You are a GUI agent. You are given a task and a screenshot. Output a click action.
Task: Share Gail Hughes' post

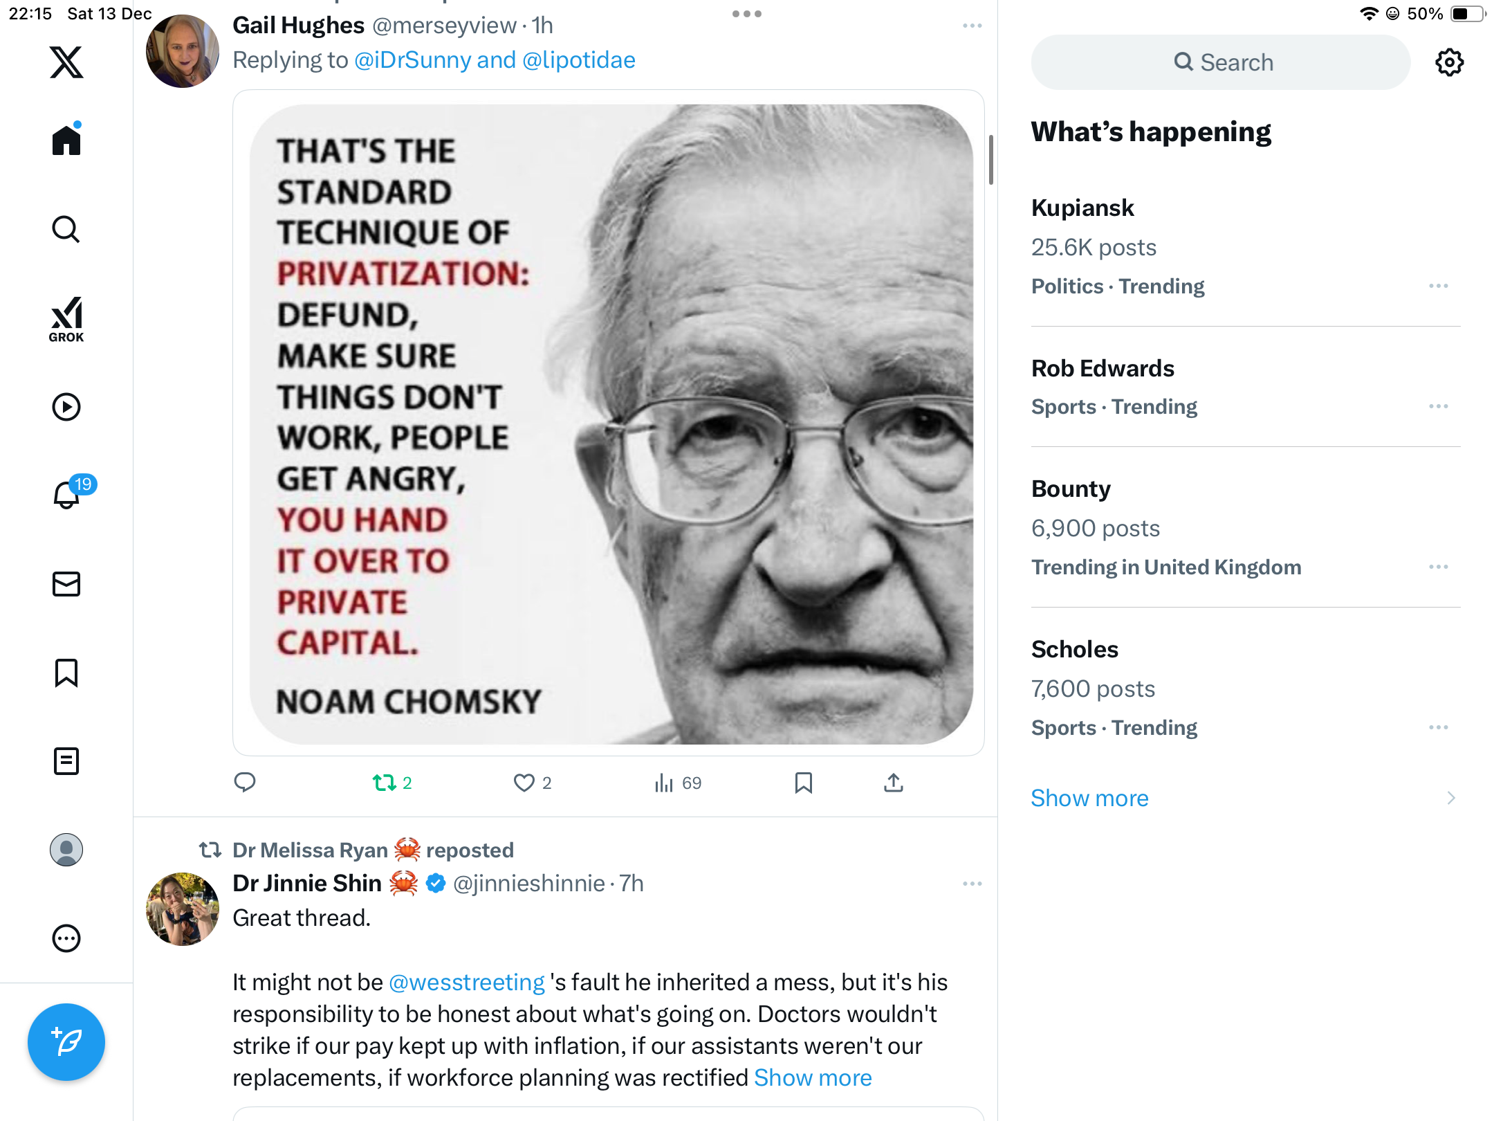pyautogui.click(x=893, y=783)
